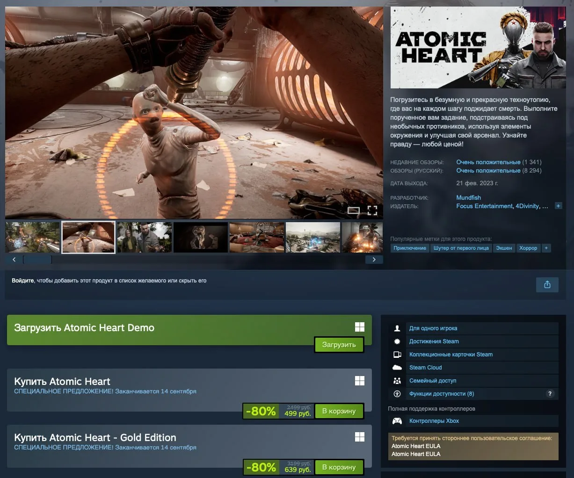Image resolution: width=574 pixels, height=478 pixels.
Task: Click the accessibility features icon
Action: tap(397, 394)
